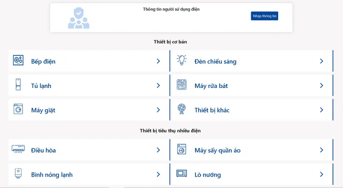343x188 pixels.
Task: Expand the Lò nướng row chevron
Action: pyautogui.click(x=321, y=174)
